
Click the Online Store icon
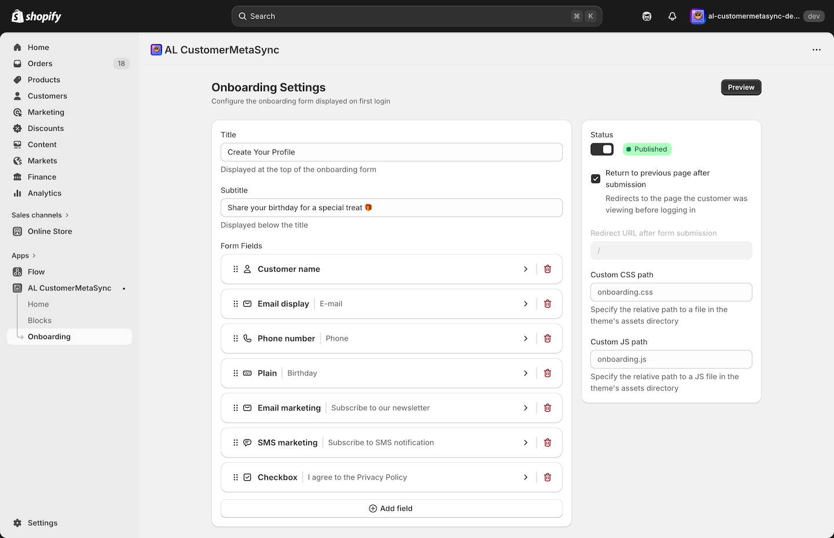tap(17, 231)
